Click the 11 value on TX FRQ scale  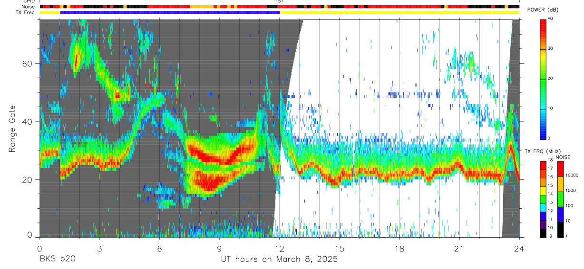point(551,220)
